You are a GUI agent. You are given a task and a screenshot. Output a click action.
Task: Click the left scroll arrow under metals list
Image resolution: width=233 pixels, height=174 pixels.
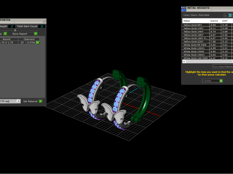pos(184,61)
